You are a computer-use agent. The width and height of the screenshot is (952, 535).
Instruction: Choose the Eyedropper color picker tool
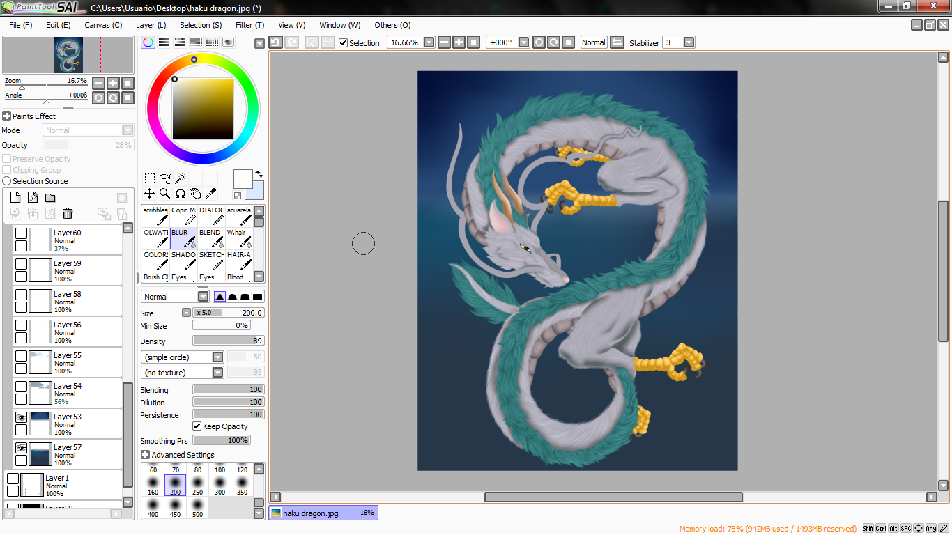[210, 193]
